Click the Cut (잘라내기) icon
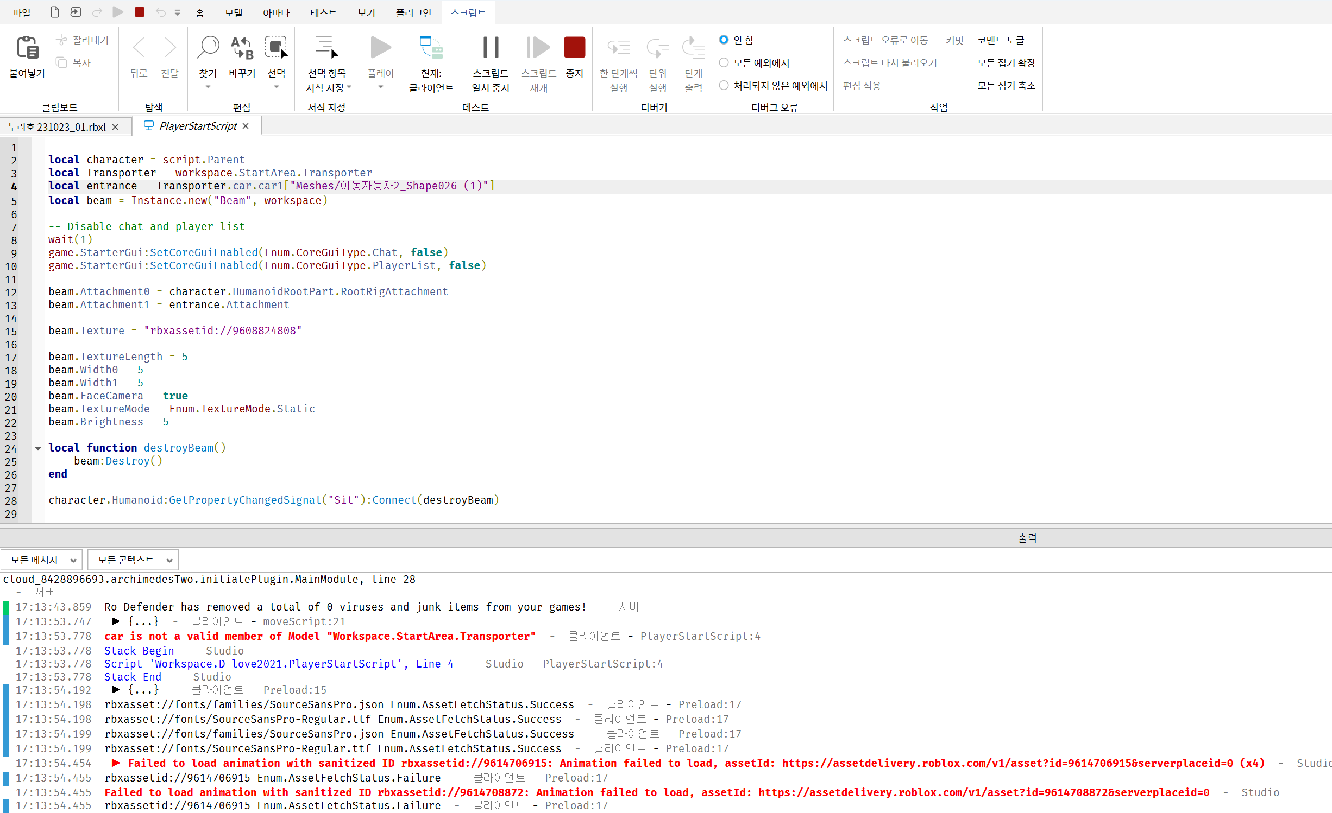This screenshot has height=813, width=1332. (x=62, y=40)
